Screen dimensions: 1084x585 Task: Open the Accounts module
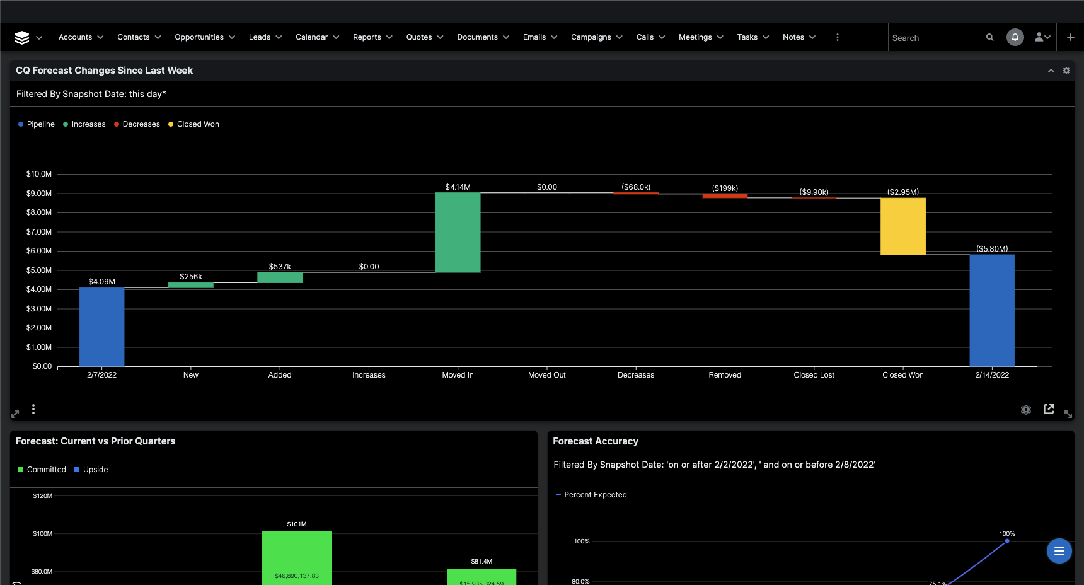(75, 37)
